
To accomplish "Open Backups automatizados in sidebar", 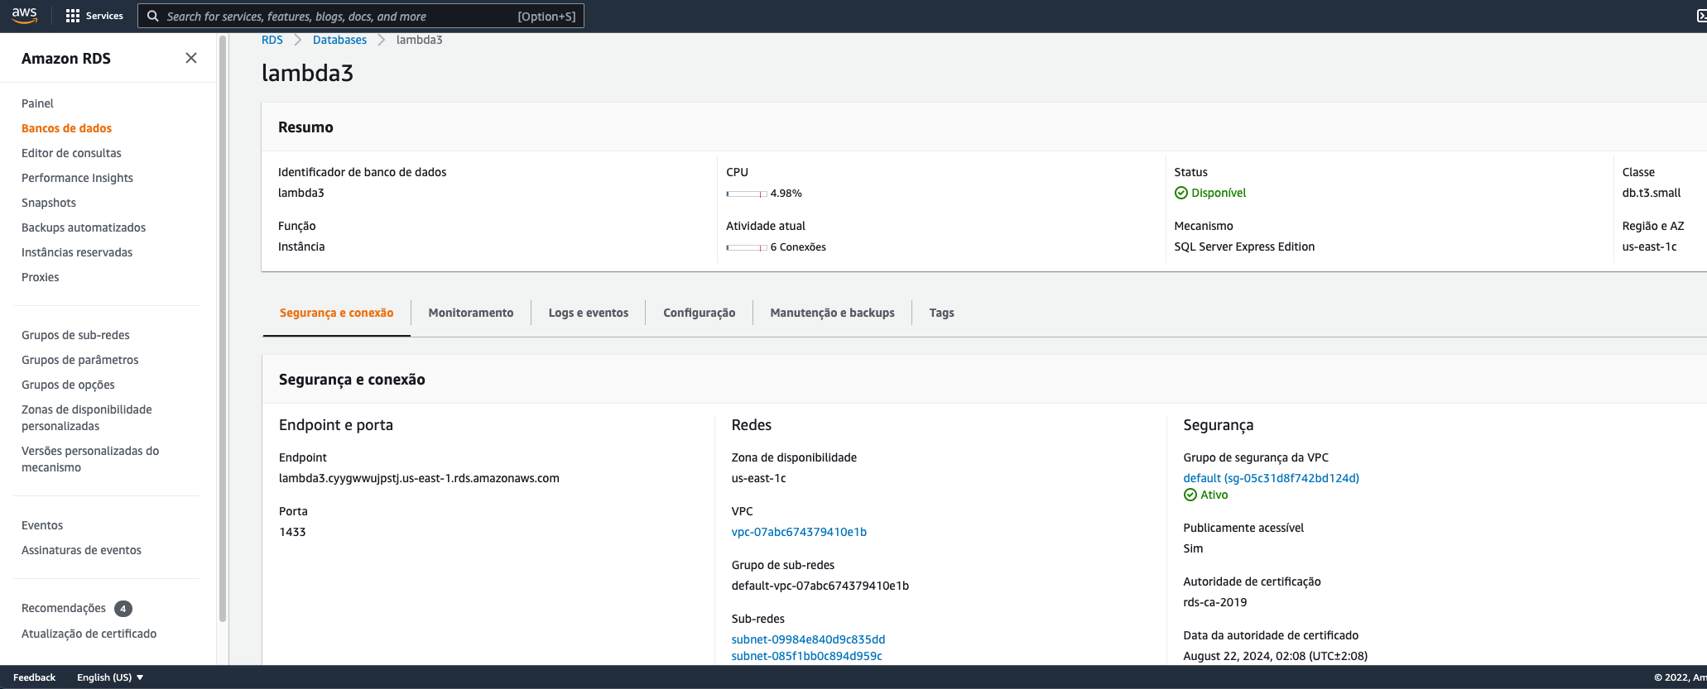I will pos(84,227).
